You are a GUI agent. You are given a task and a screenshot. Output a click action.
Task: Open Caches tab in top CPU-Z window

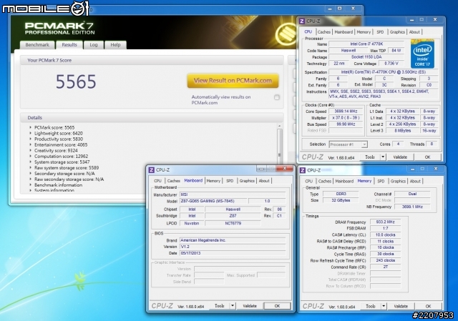323,32
